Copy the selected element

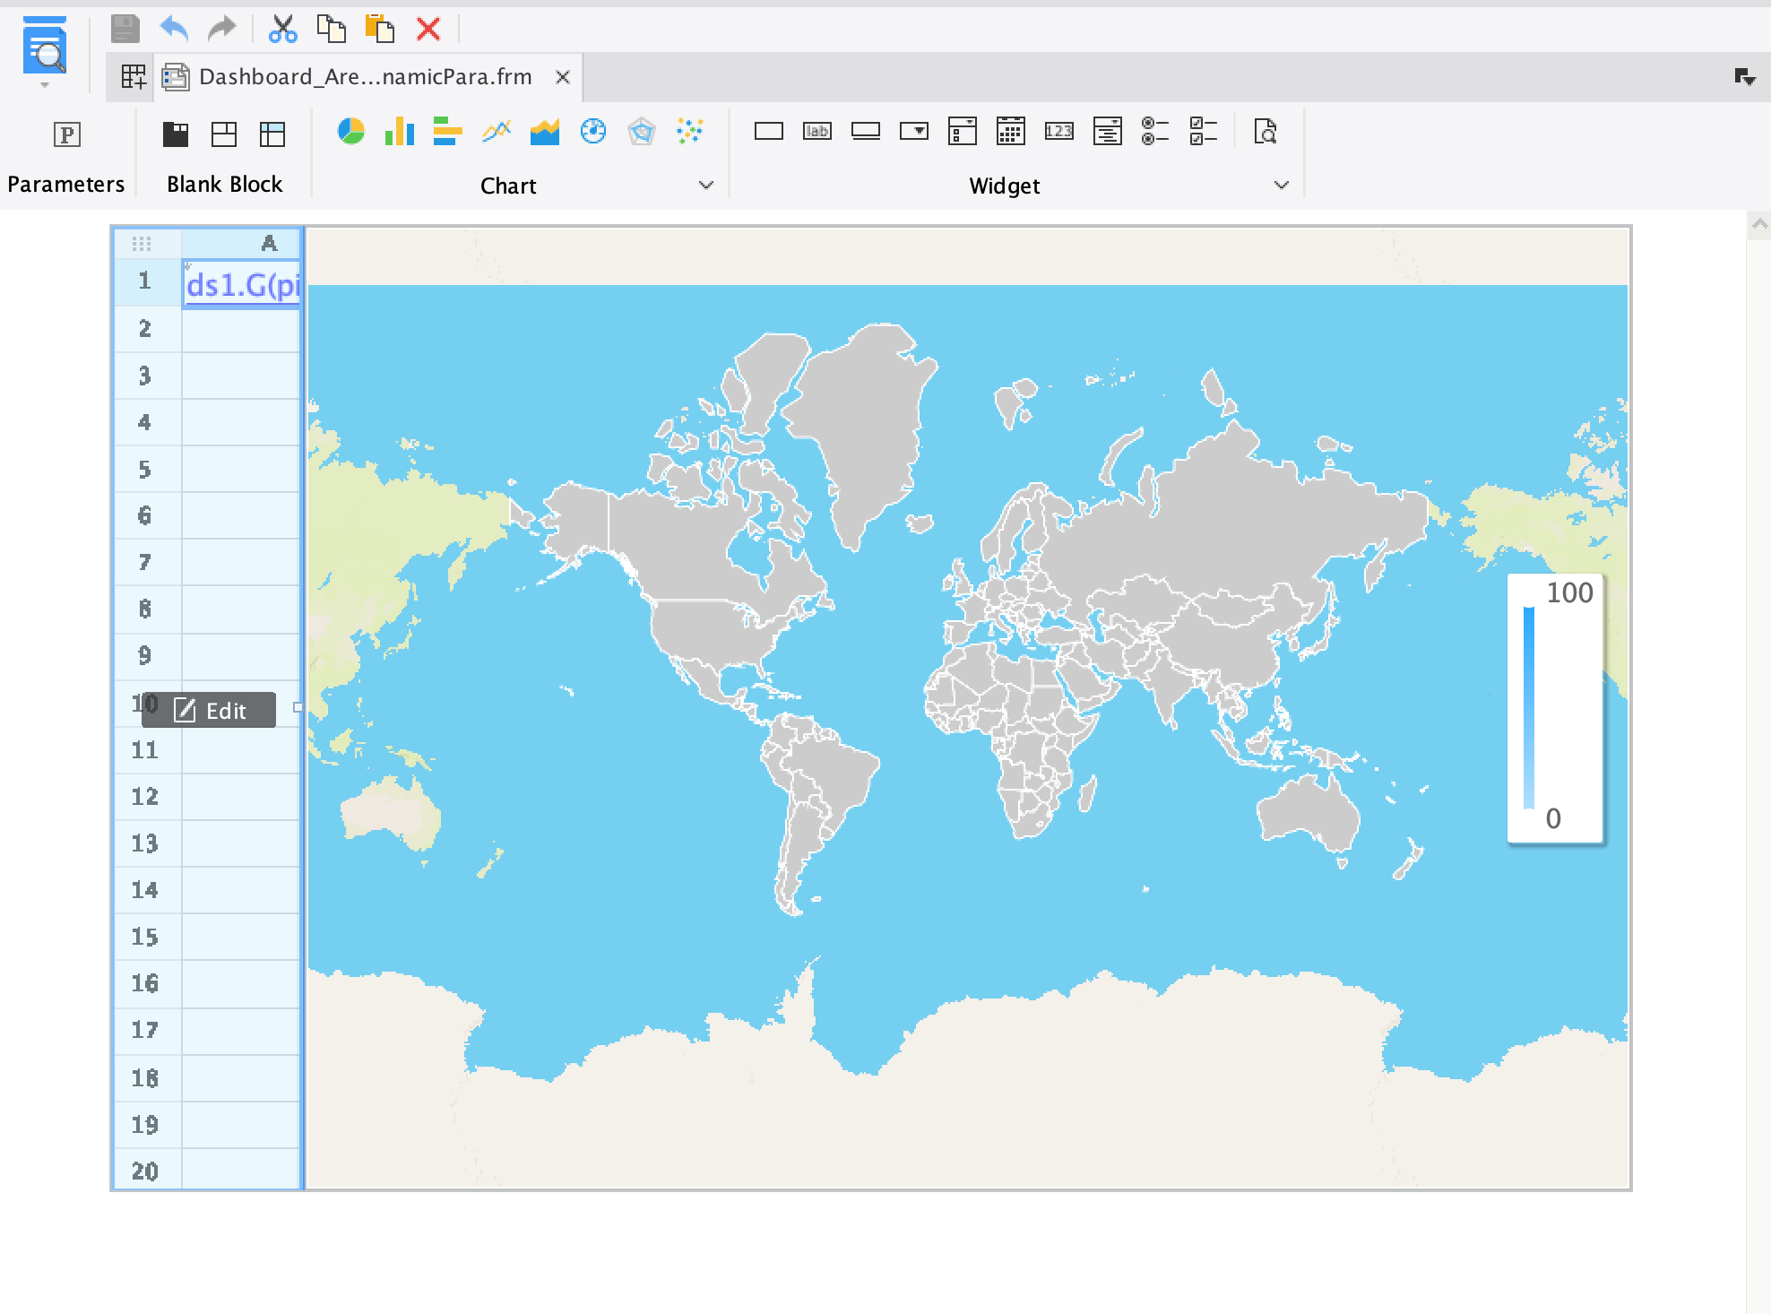coord(332,29)
